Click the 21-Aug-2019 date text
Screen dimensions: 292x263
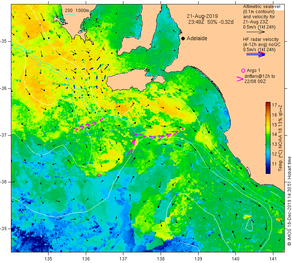click(x=202, y=16)
